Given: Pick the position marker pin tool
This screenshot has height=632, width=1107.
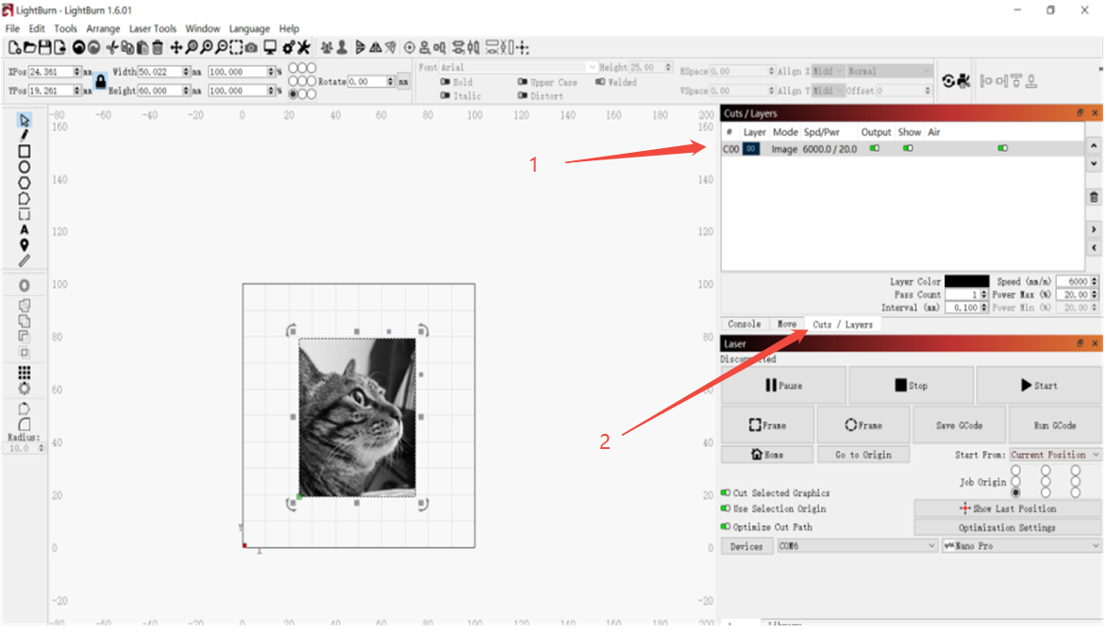Looking at the screenshot, I should point(25,245).
